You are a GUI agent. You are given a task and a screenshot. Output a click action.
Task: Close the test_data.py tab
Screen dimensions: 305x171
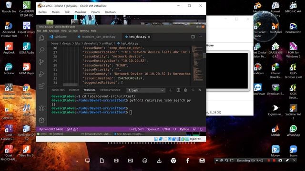pyautogui.click(x=149, y=37)
